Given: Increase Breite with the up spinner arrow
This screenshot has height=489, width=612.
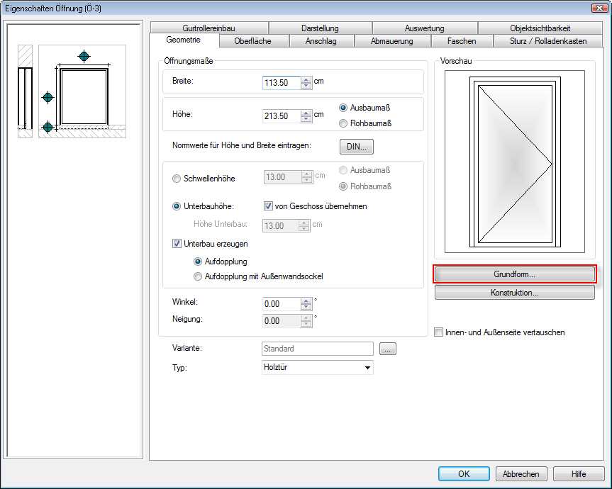Looking at the screenshot, I should tap(306, 79).
